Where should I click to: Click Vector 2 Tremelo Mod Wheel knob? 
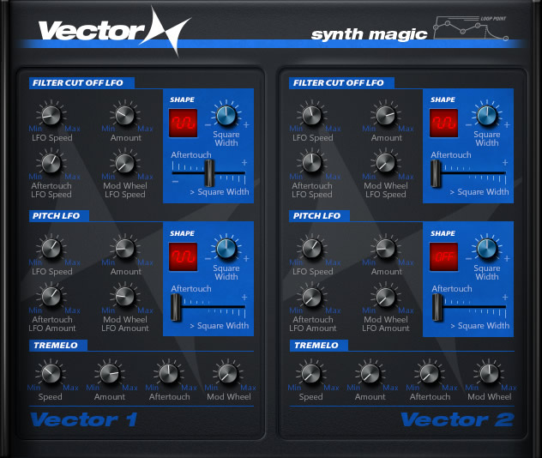(489, 374)
